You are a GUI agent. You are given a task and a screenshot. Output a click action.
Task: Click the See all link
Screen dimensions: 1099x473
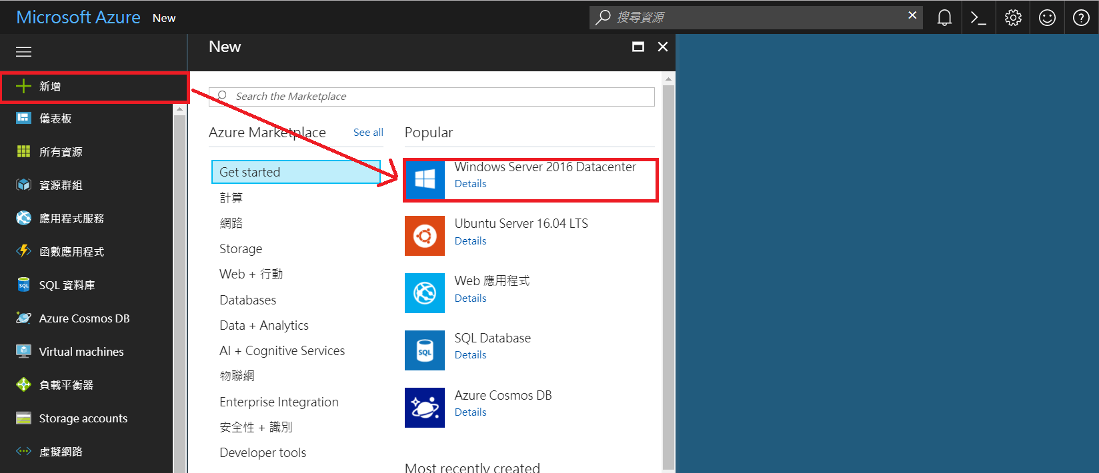click(368, 133)
